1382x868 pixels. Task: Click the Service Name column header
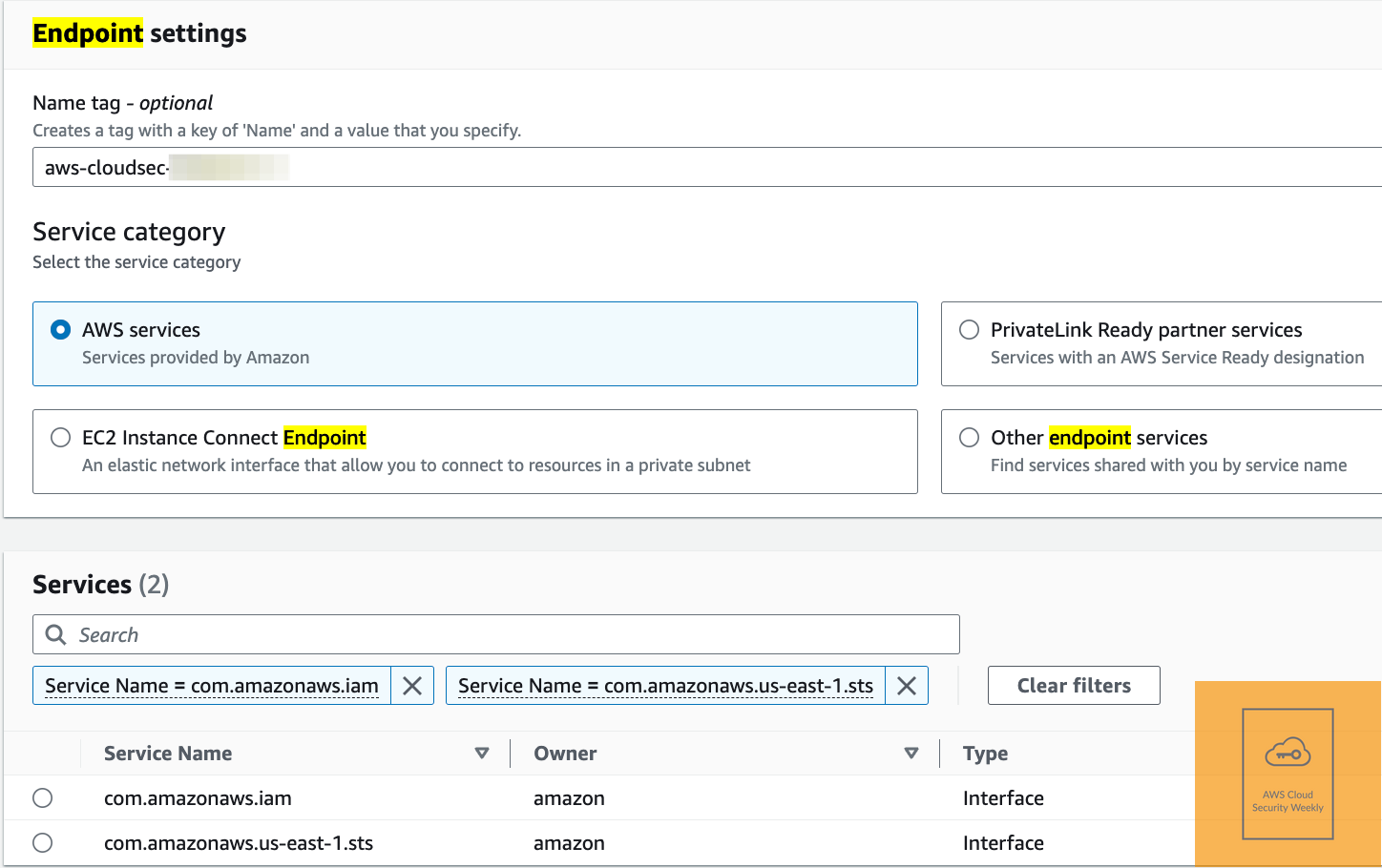(168, 754)
